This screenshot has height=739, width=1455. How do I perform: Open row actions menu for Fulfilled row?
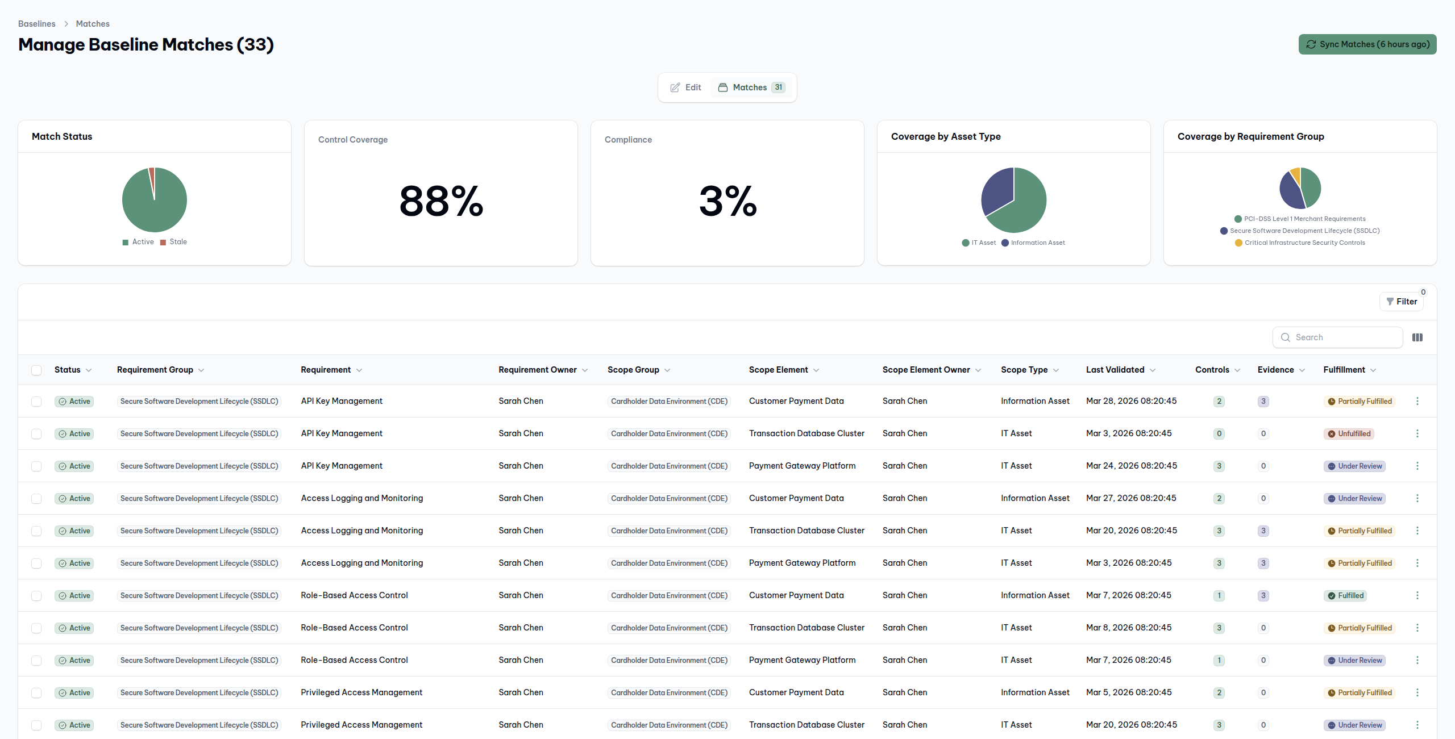pyautogui.click(x=1417, y=595)
